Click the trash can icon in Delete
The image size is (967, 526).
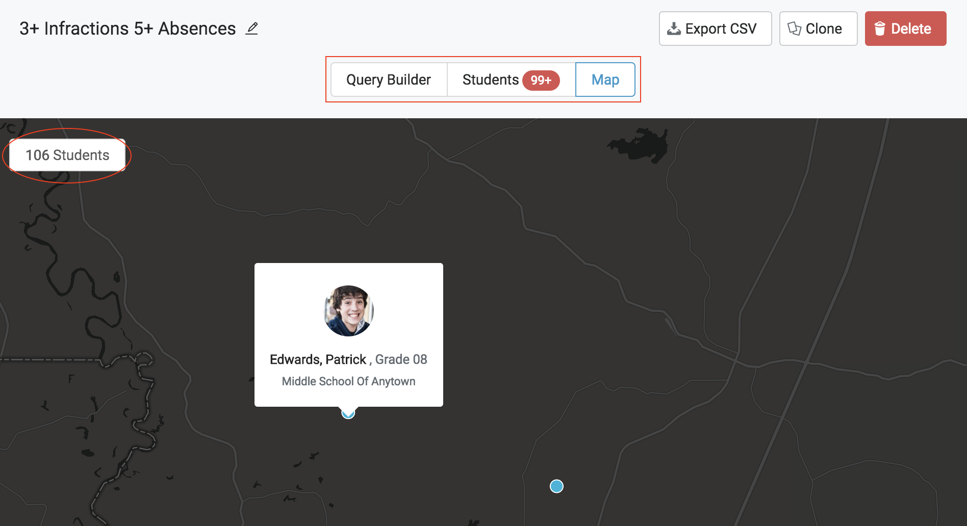click(880, 29)
